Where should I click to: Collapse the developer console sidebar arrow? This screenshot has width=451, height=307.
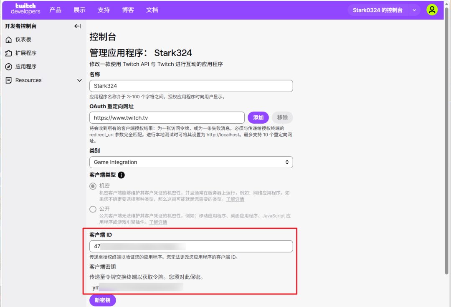(x=77, y=26)
